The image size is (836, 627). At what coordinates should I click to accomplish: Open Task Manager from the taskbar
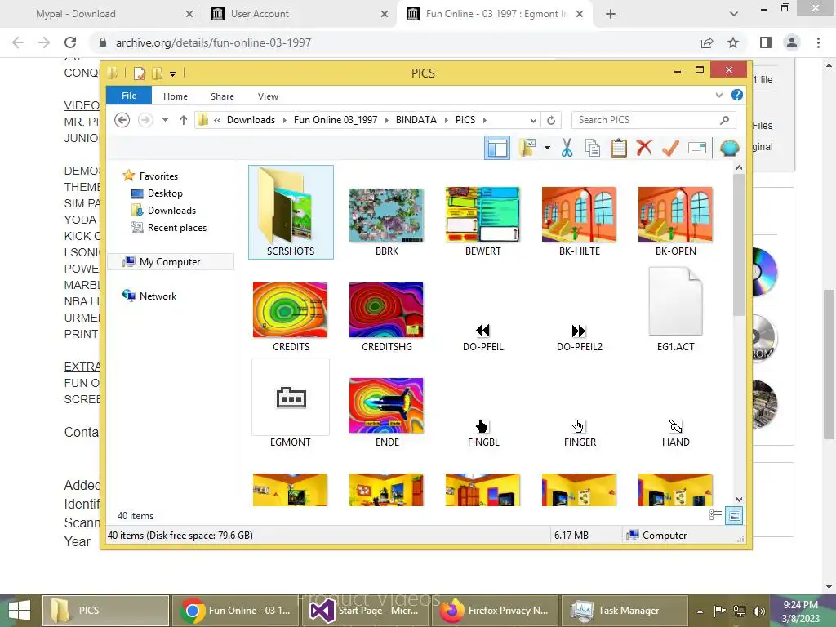pyautogui.click(x=624, y=611)
